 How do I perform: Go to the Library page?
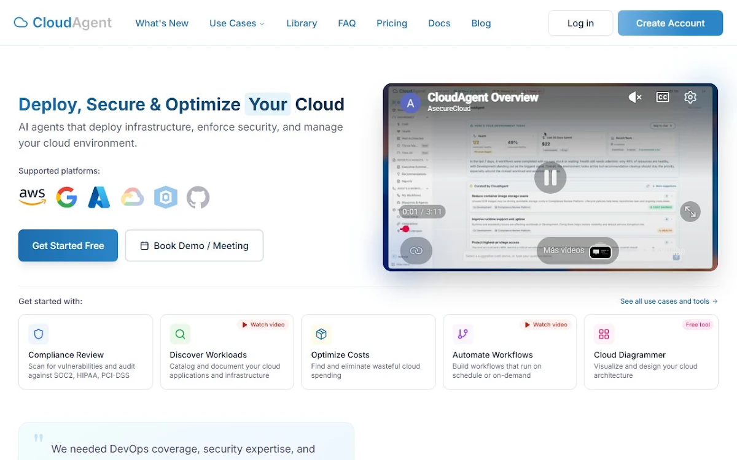point(302,23)
